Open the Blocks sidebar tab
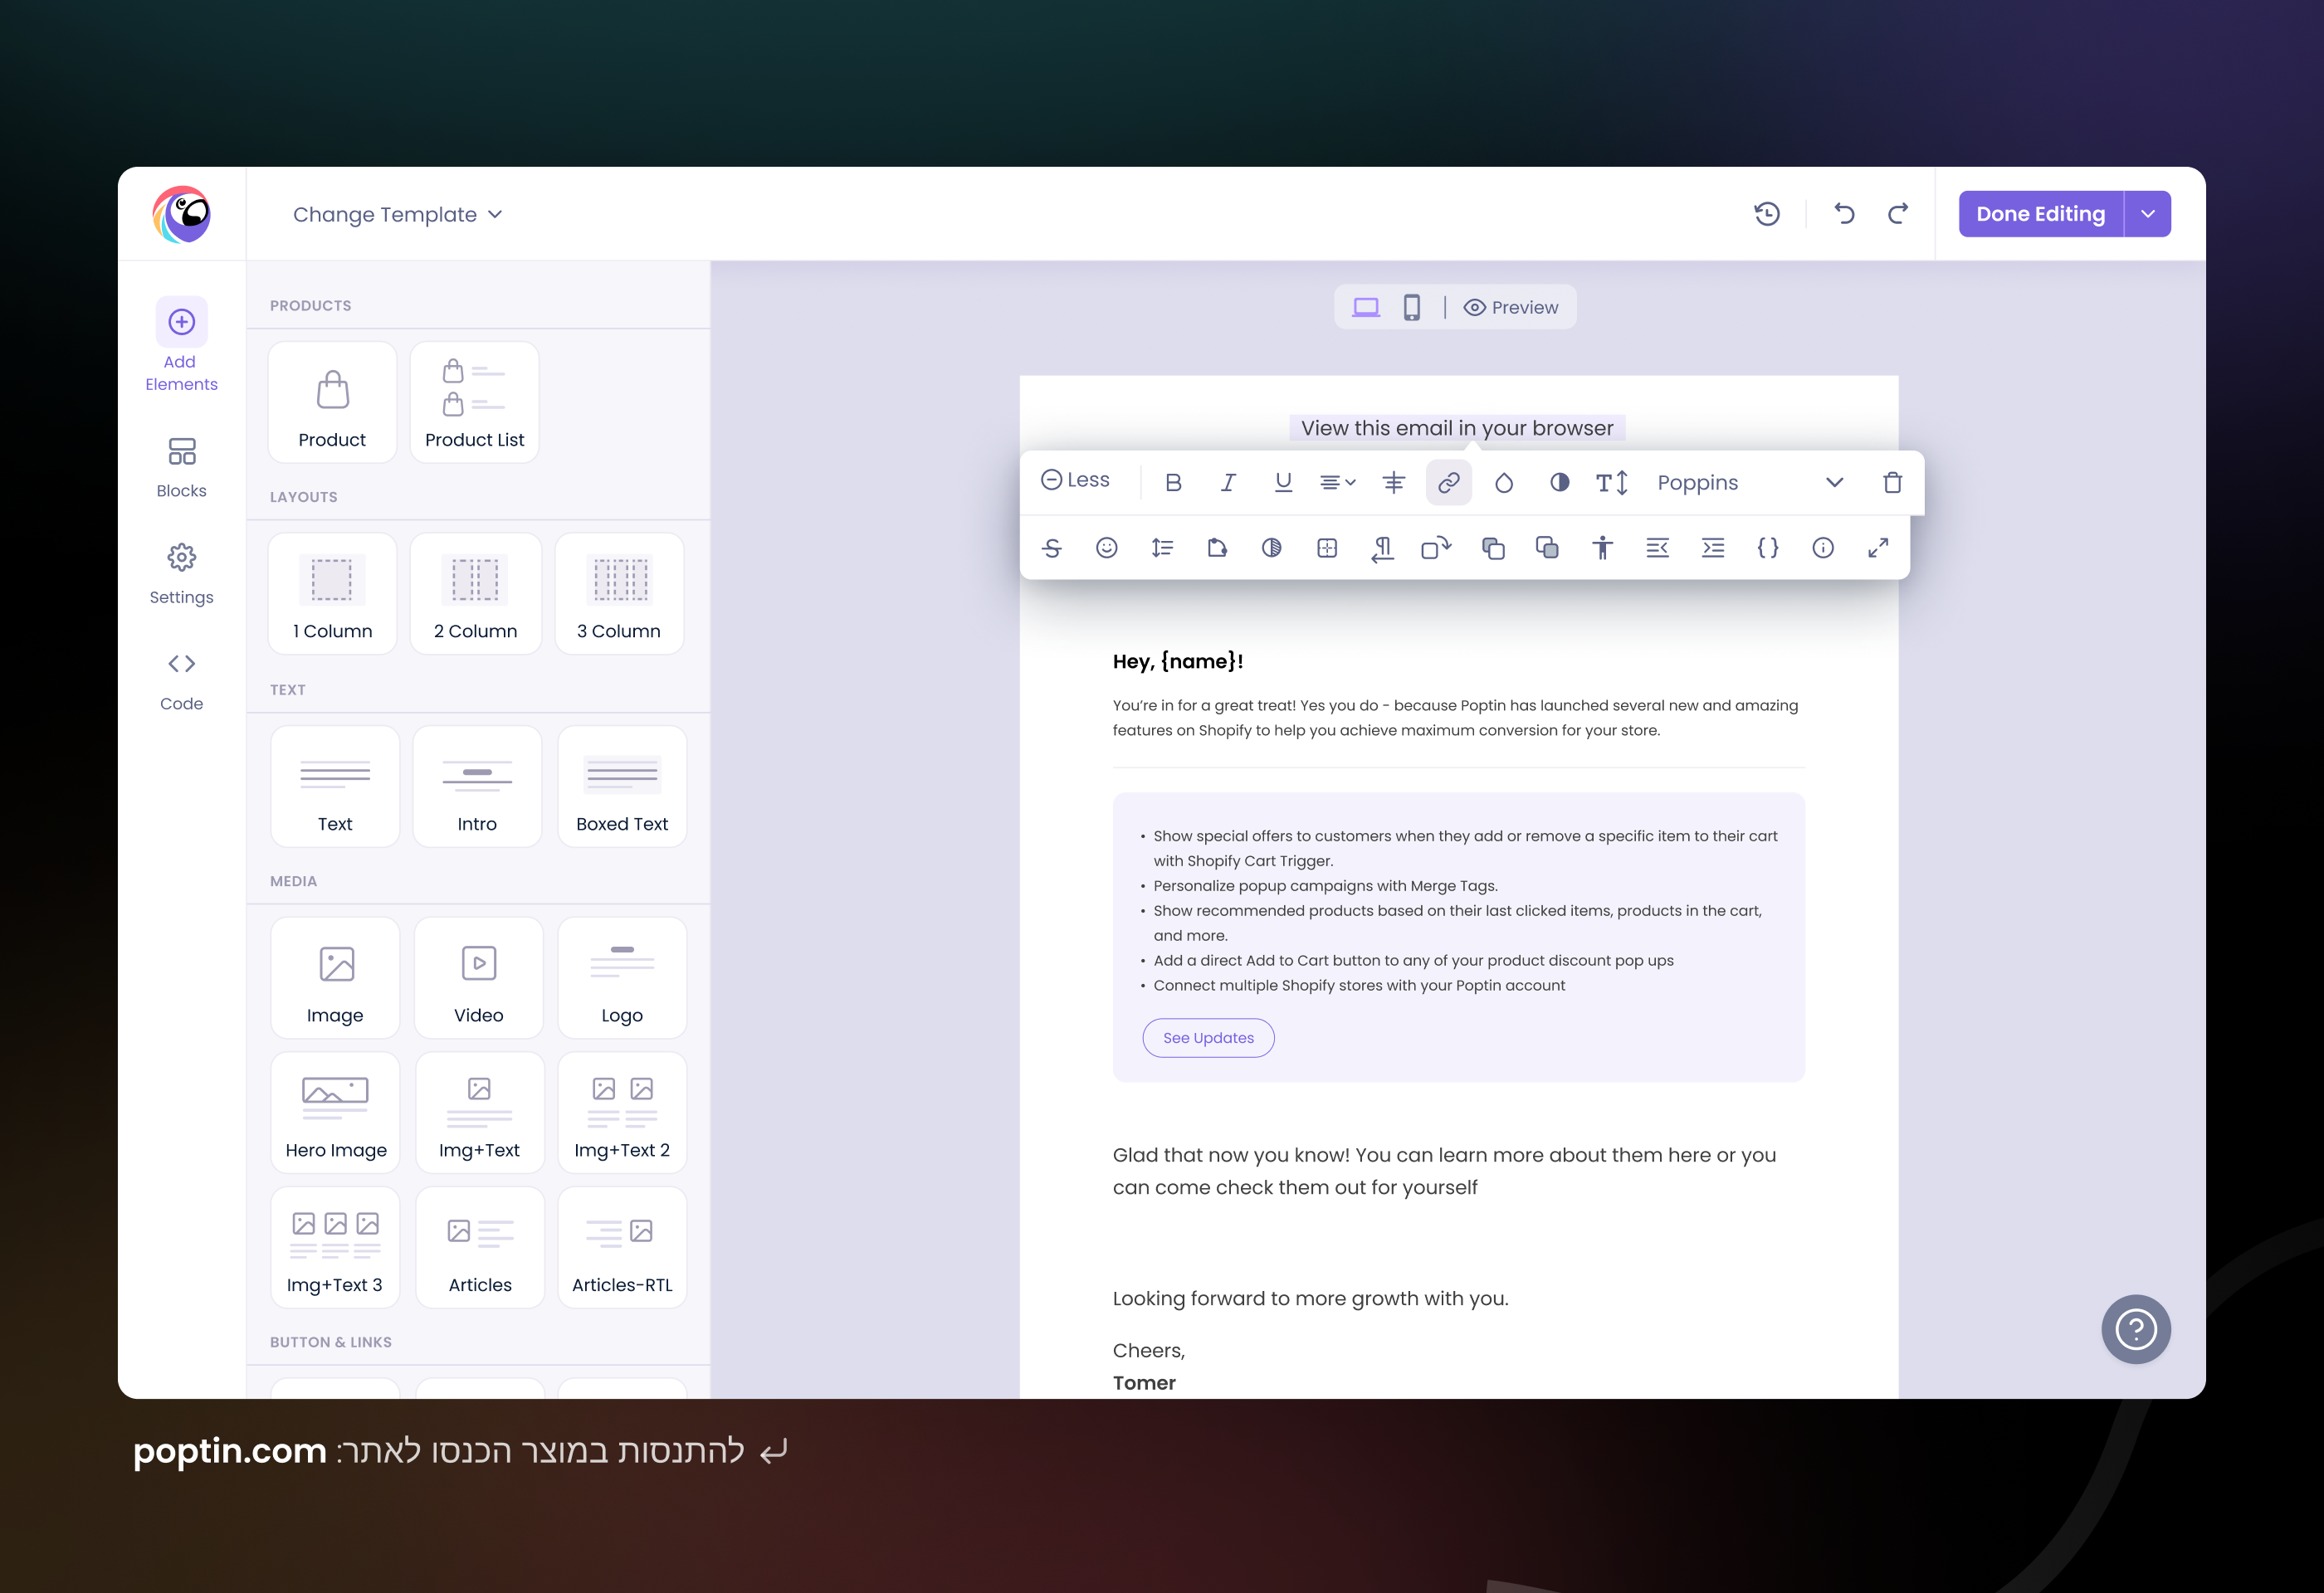The width and height of the screenshot is (2324, 1593). 181,467
